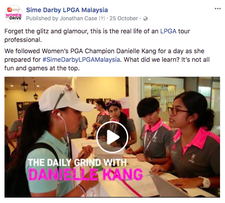Image resolution: width=225 pixels, height=203 pixels.
Task: Click the pink Danielle Kang caption text
Action: pyautogui.click(x=86, y=175)
